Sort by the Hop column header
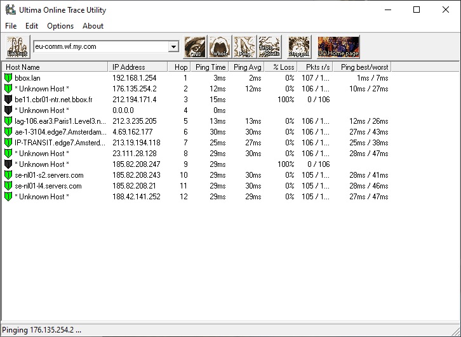This screenshot has height=337, width=461. [179, 67]
